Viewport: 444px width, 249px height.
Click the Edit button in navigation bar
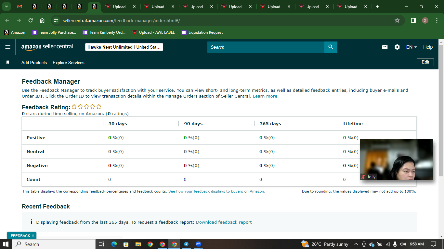(x=425, y=62)
